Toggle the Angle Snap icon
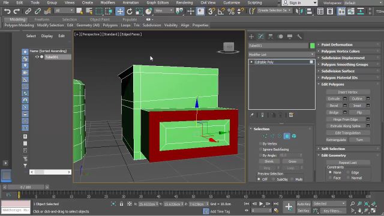 [221, 11]
